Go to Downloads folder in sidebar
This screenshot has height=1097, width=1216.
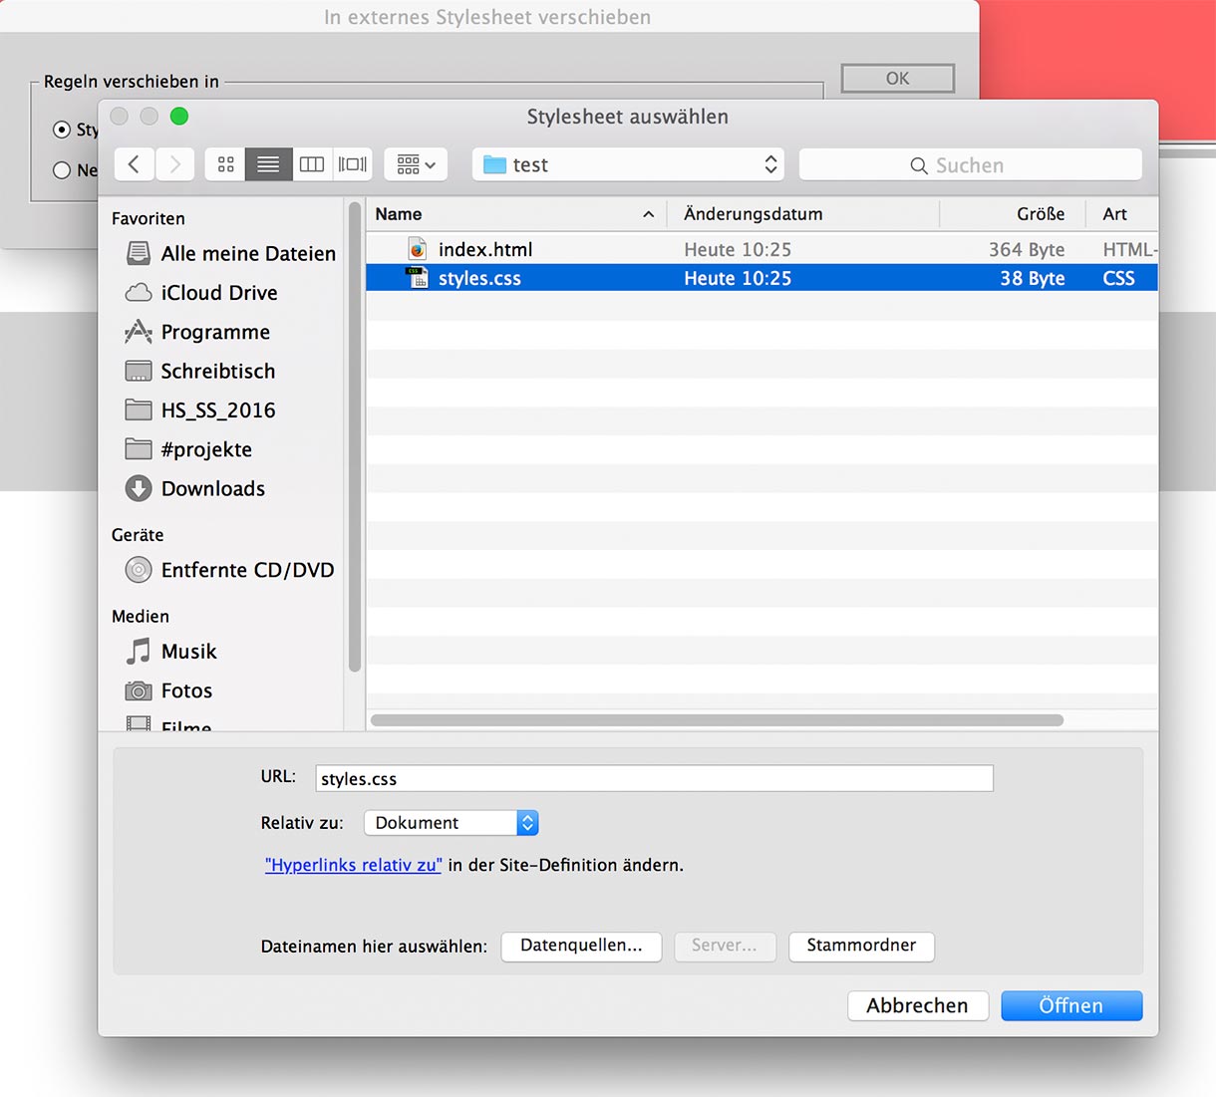tap(212, 489)
